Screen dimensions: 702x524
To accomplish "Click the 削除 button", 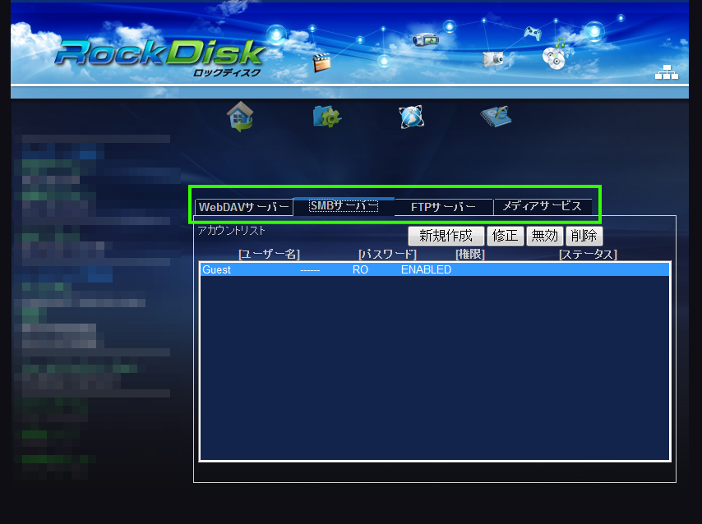I will click(584, 236).
